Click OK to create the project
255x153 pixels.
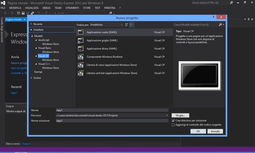[x=198, y=131]
